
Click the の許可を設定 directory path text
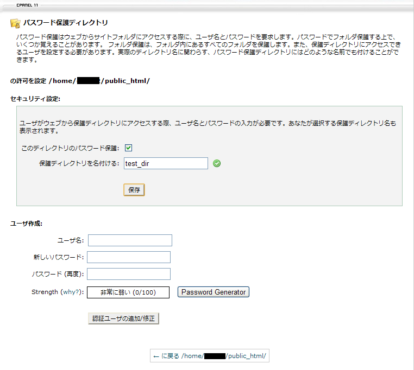click(x=79, y=81)
